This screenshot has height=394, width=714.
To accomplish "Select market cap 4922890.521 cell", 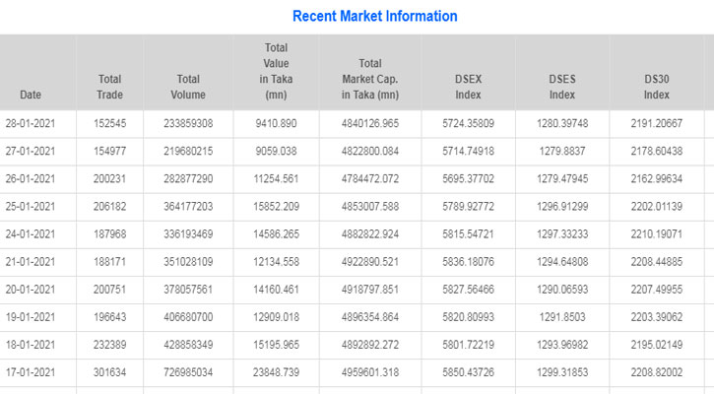I will pyautogui.click(x=369, y=262).
